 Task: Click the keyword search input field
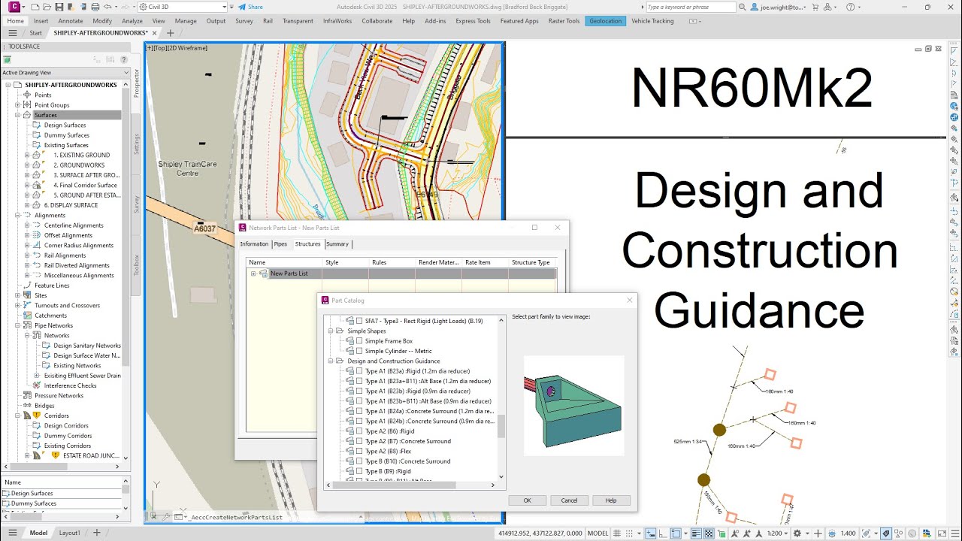coord(691,7)
